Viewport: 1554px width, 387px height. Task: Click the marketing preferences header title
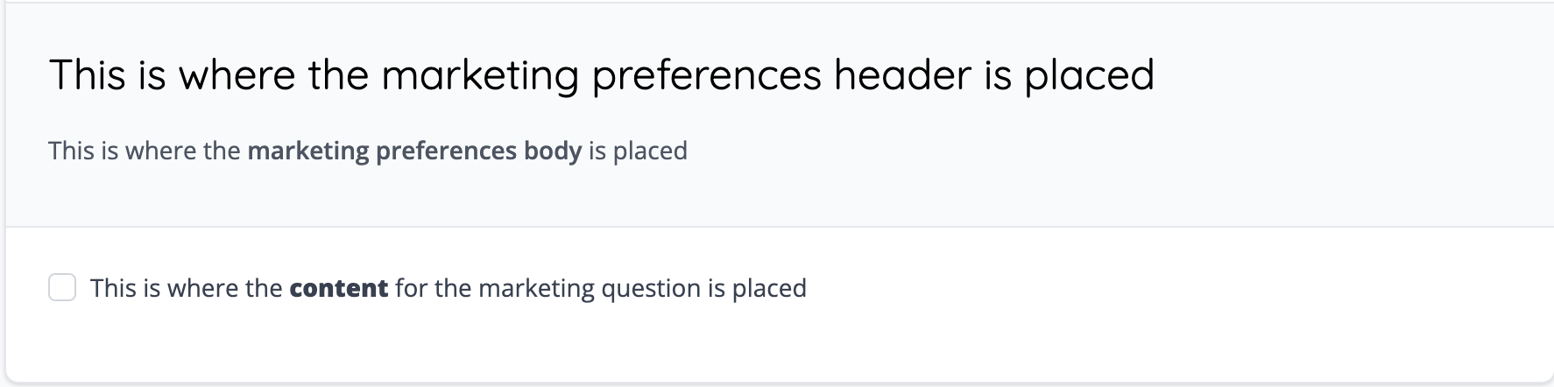point(601,74)
